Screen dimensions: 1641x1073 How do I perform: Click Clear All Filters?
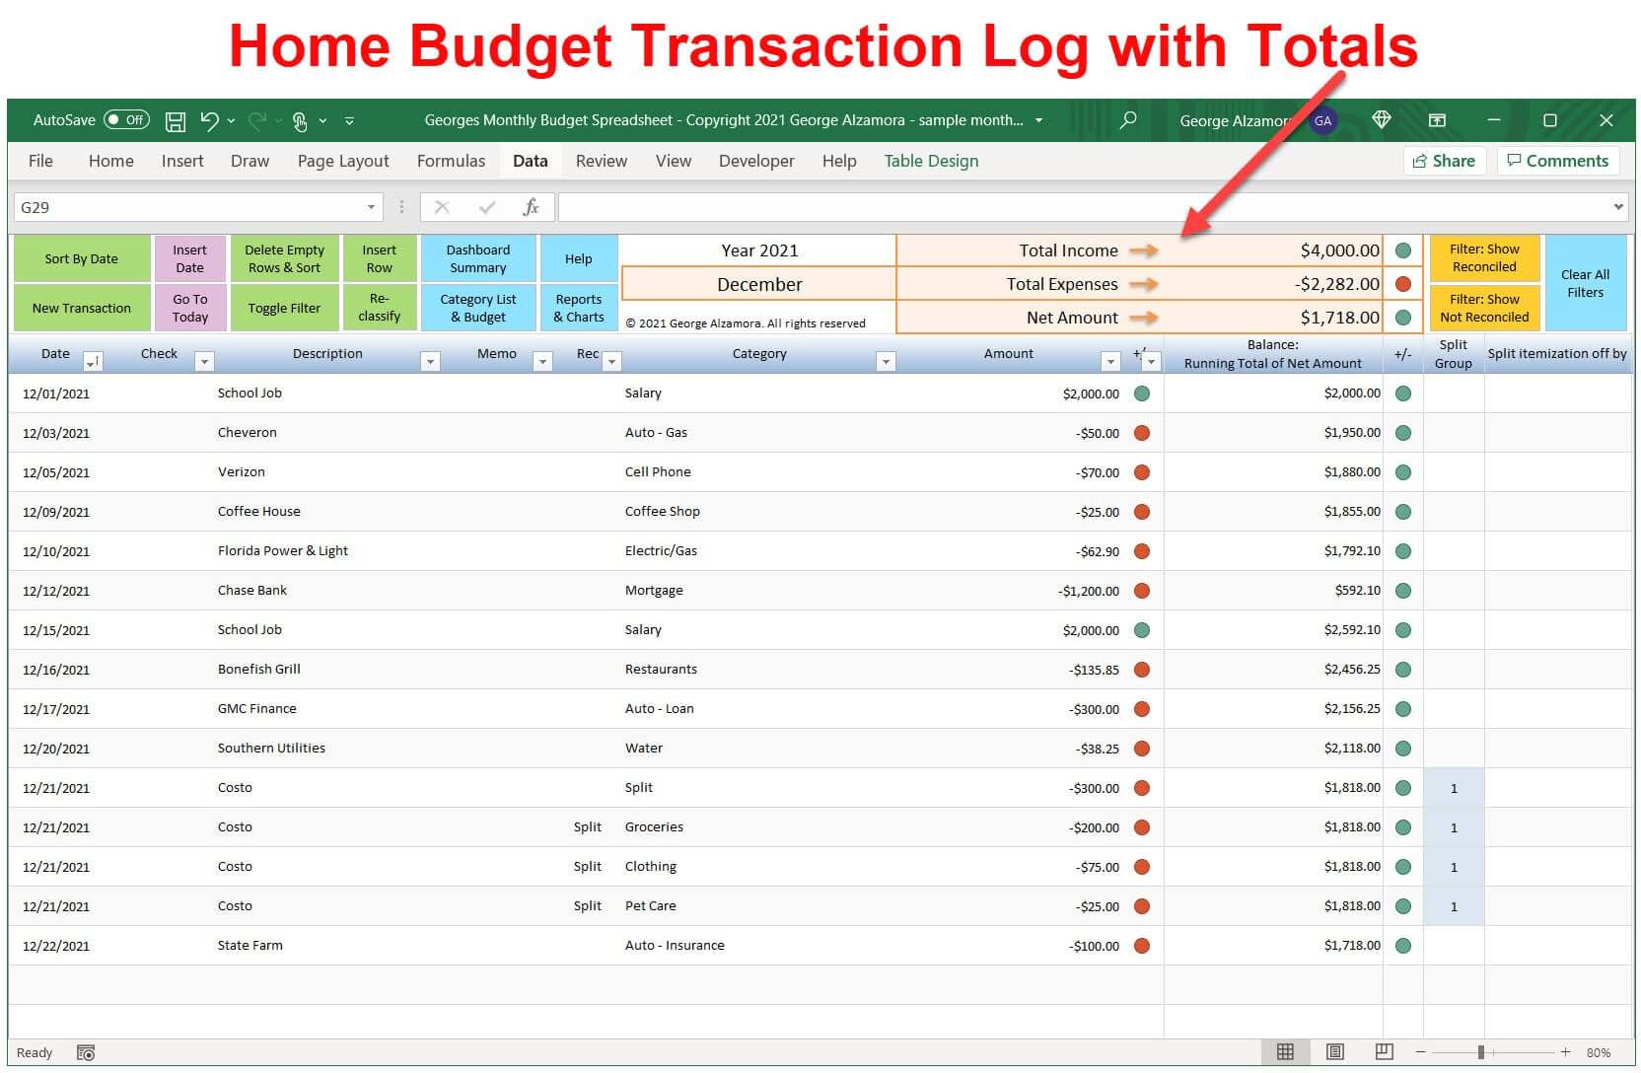[1585, 283]
